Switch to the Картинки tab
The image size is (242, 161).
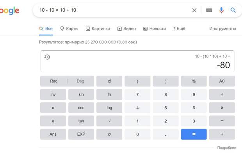click(98, 29)
